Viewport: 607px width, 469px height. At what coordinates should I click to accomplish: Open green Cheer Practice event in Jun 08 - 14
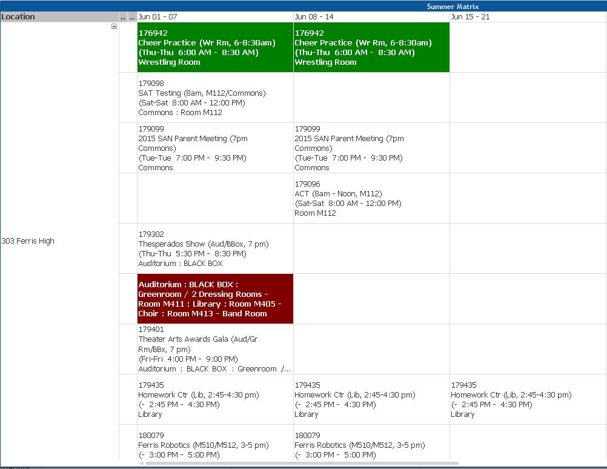371,47
